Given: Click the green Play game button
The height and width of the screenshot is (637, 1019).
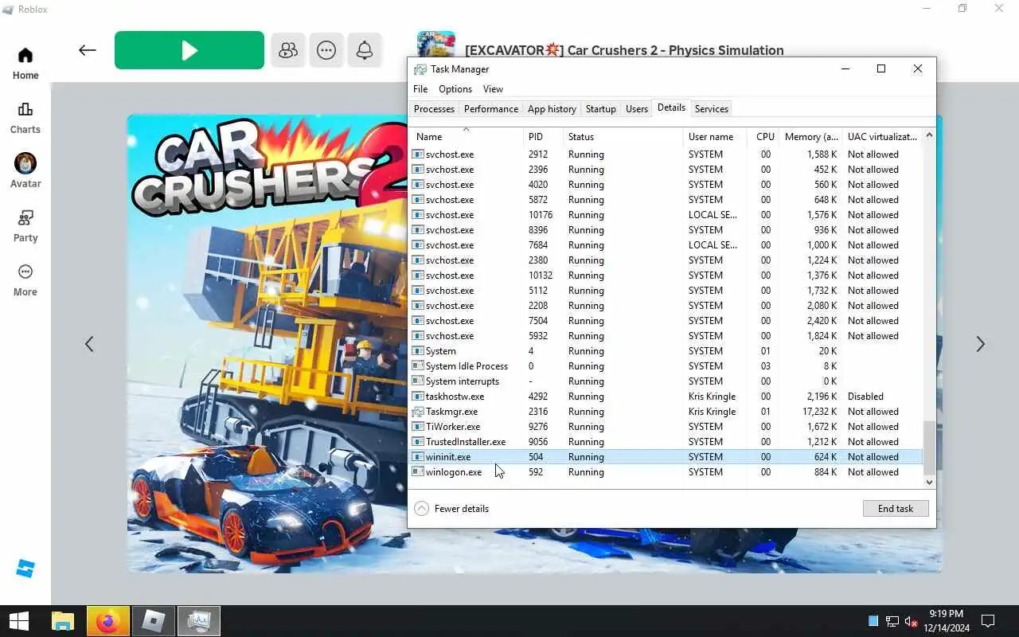Looking at the screenshot, I should tap(189, 50).
